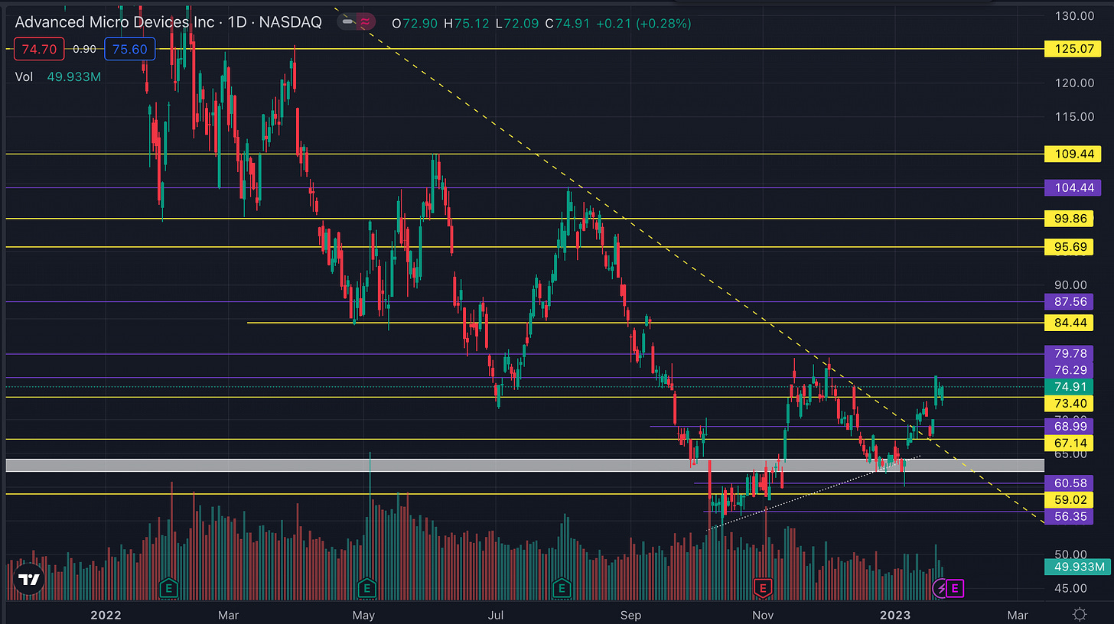The image size is (1114, 624).
Task: Click the 2023 time axis label
Action: (x=895, y=614)
